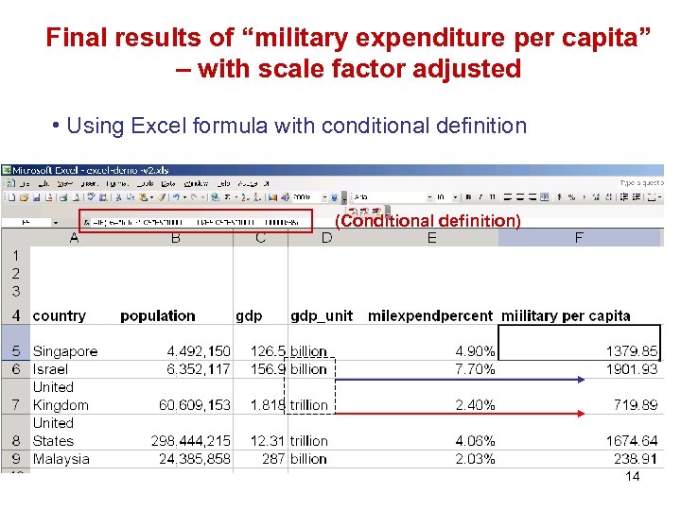The image size is (681, 510).
Task: Open the AutoSum functions dropdown arrow
Action: [236, 197]
